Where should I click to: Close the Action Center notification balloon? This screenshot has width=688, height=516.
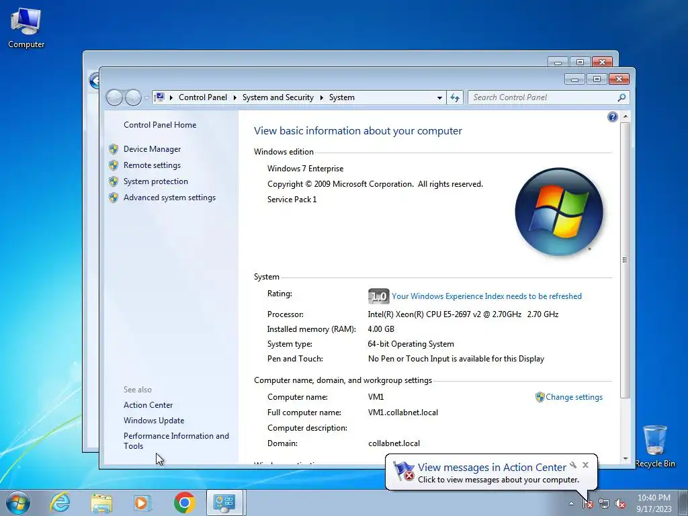[585, 465]
